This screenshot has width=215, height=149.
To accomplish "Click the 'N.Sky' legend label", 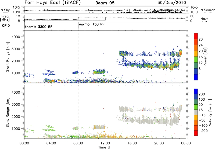I will click(x=5, y=10).
